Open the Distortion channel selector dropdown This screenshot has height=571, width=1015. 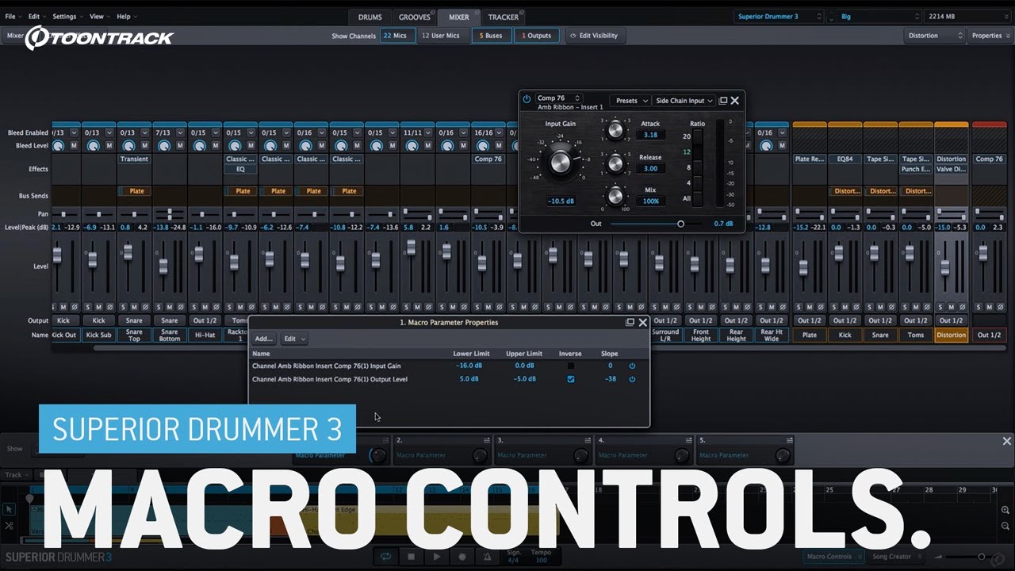click(x=935, y=36)
